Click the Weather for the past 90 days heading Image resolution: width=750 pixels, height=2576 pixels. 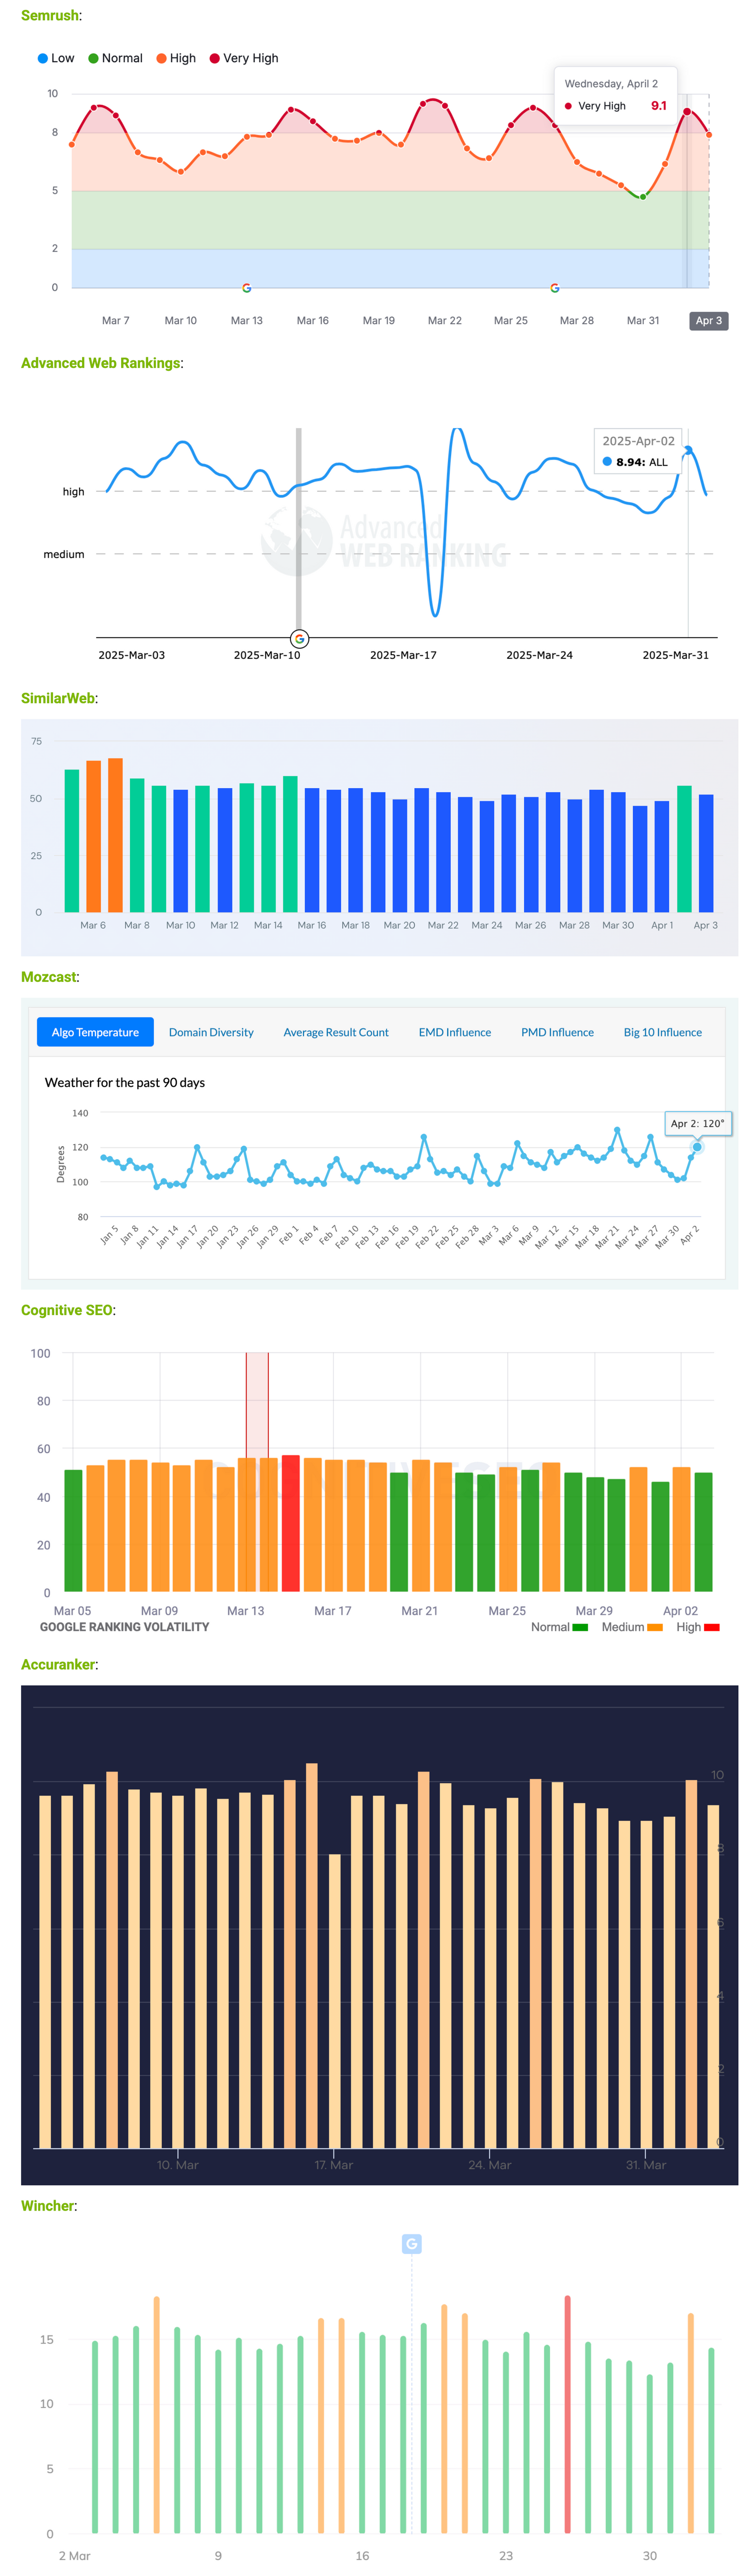click(x=125, y=1082)
